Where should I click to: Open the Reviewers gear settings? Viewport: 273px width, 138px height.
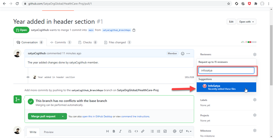tap(255, 54)
